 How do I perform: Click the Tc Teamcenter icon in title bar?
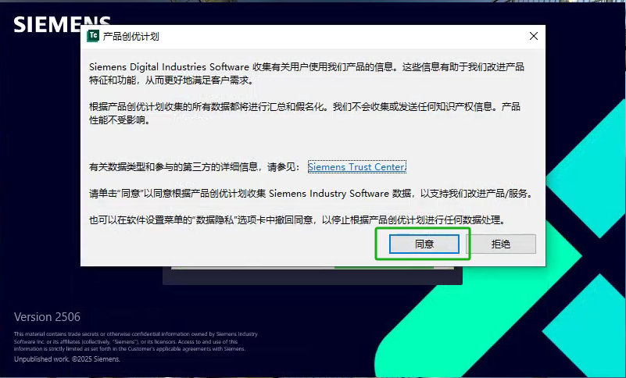tap(93, 36)
